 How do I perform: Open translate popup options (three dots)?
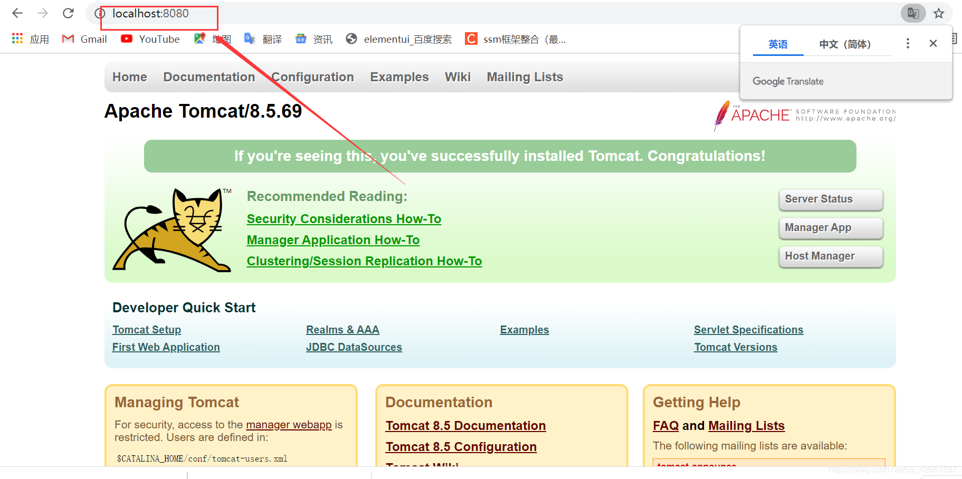click(x=908, y=44)
